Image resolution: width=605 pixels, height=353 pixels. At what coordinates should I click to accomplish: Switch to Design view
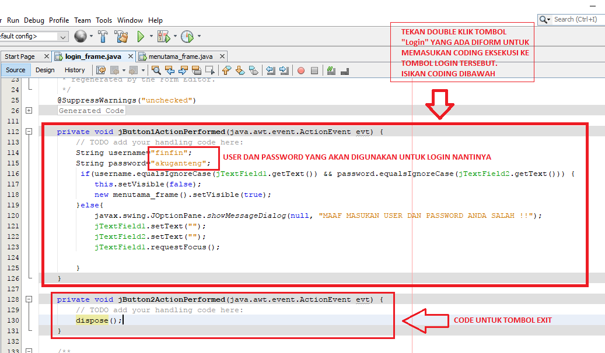[45, 70]
